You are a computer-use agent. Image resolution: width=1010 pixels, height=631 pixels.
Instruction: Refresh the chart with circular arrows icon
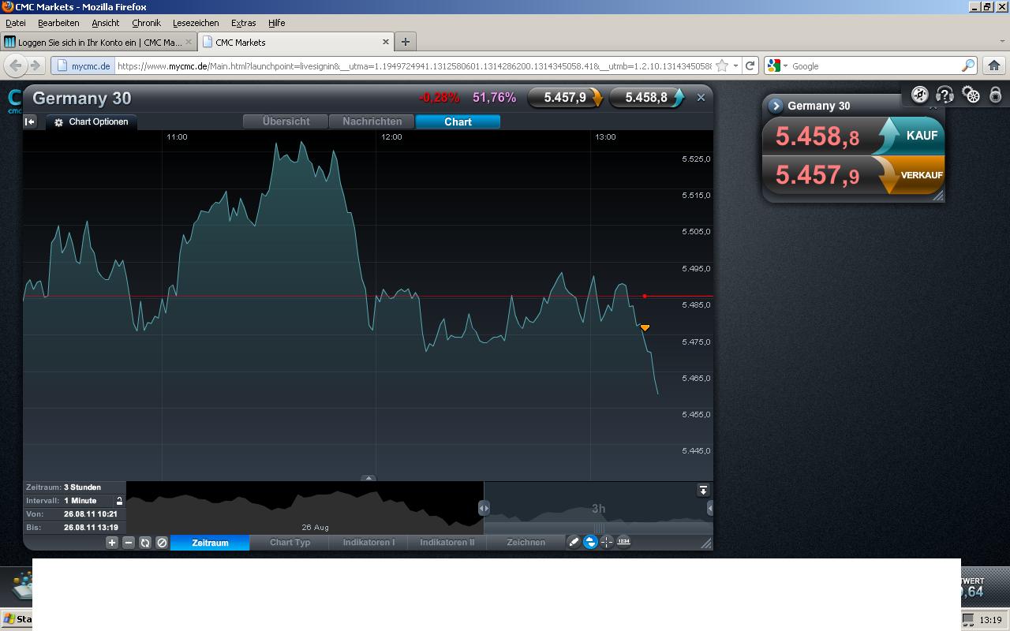tap(145, 543)
